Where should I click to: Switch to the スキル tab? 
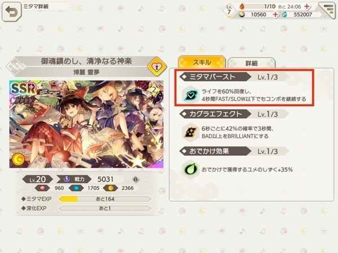click(202, 62)
